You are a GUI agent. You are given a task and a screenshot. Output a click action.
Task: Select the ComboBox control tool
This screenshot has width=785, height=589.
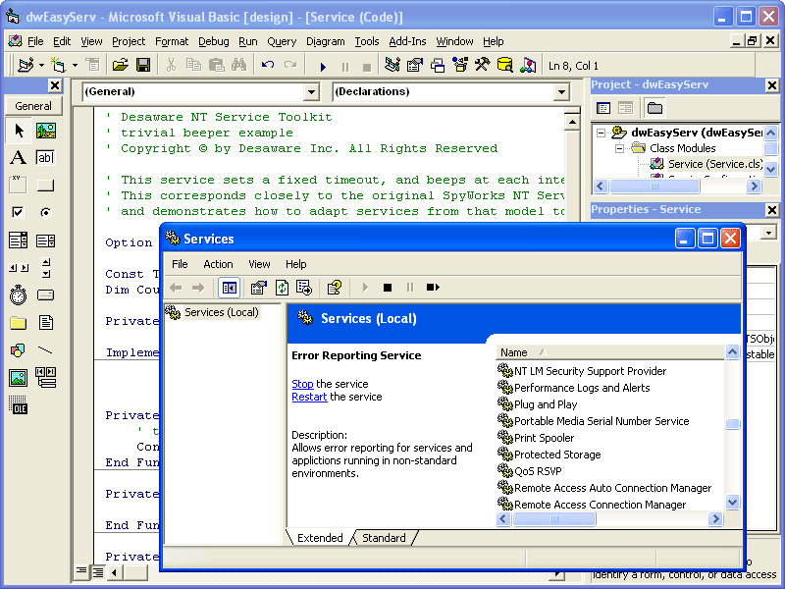(x=19, y=241)
